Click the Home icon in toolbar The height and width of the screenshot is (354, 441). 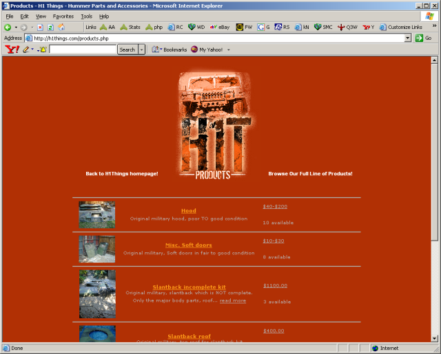[61, 27]
